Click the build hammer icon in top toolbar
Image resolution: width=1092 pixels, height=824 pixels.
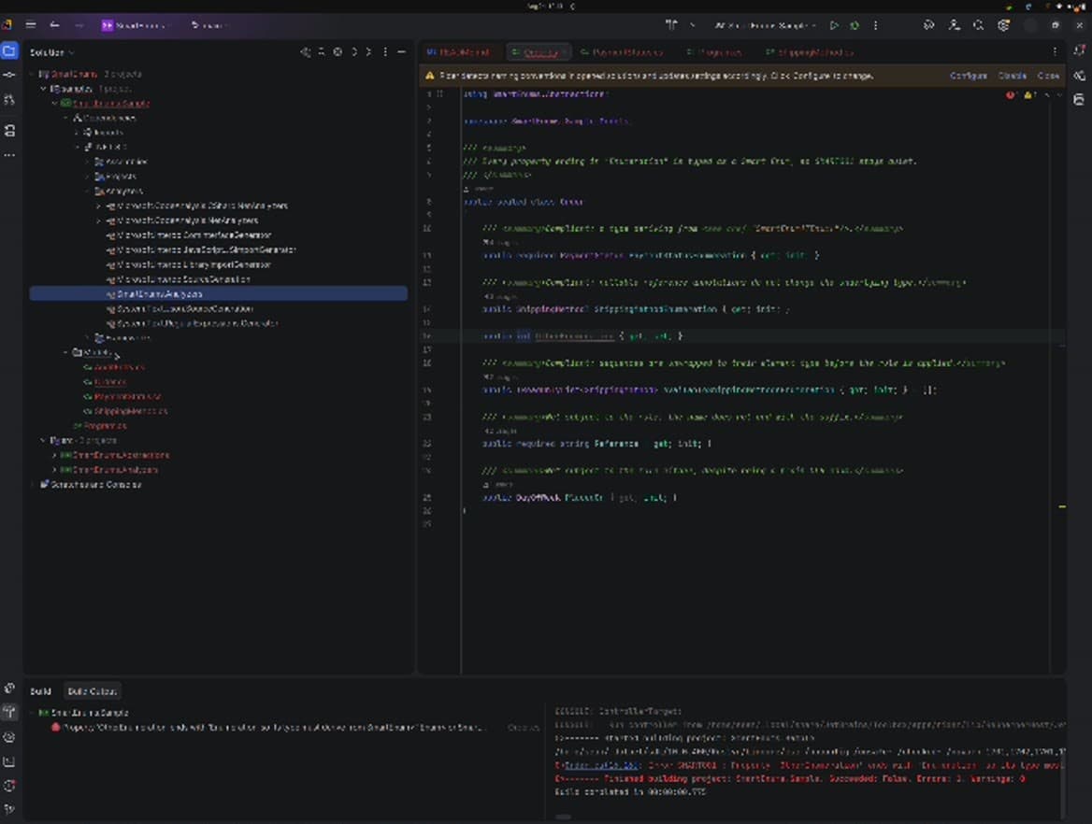pos(671,25)
